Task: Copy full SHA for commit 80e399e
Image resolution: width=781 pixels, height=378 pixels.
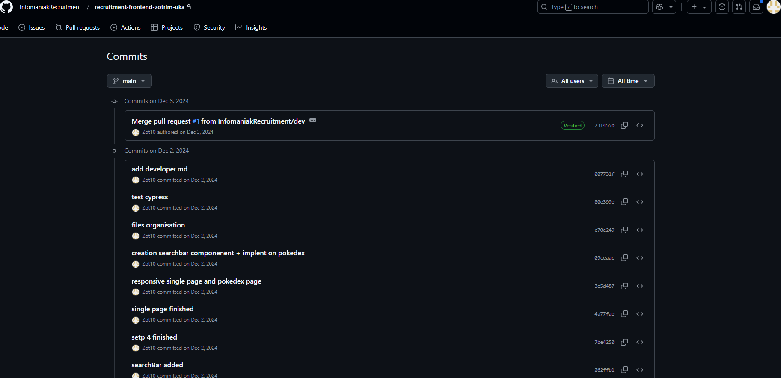Action: click(x=624, y=202)
